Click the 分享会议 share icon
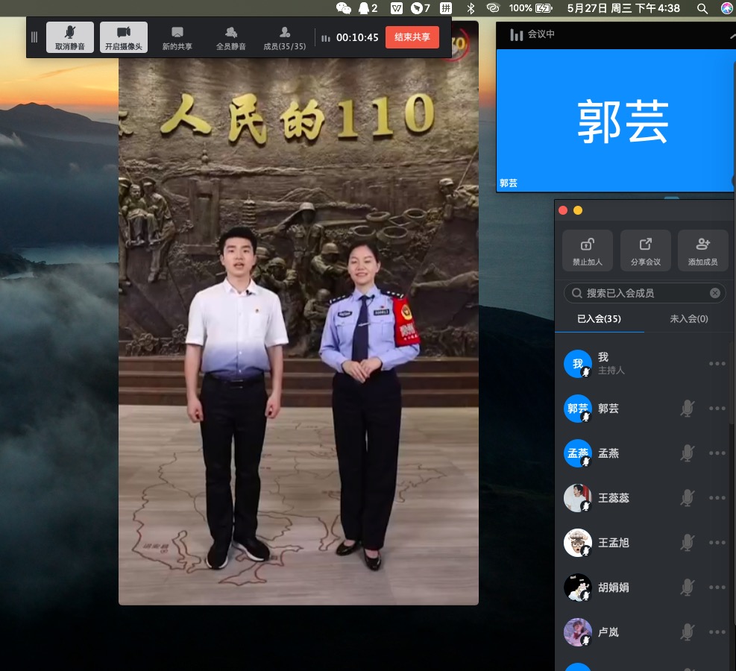736x671 pixels. click(646, 251)
